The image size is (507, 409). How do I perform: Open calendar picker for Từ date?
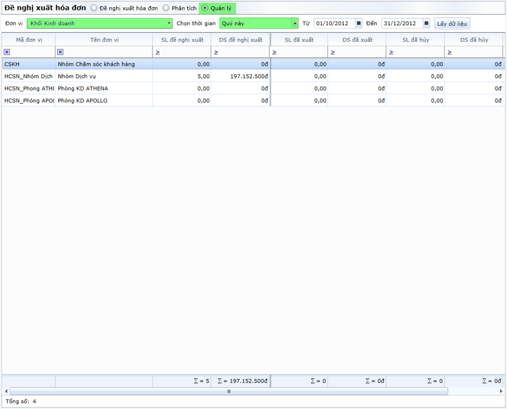tap(359, 23)
